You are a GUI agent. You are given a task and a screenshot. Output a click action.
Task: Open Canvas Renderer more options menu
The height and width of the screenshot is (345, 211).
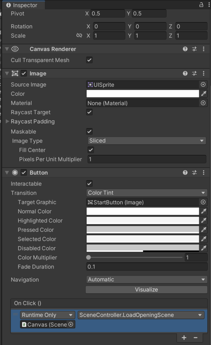[x=204, y=49]
